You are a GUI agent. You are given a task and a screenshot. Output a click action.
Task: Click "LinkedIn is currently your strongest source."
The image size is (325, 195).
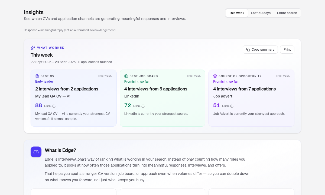point(156,114)
